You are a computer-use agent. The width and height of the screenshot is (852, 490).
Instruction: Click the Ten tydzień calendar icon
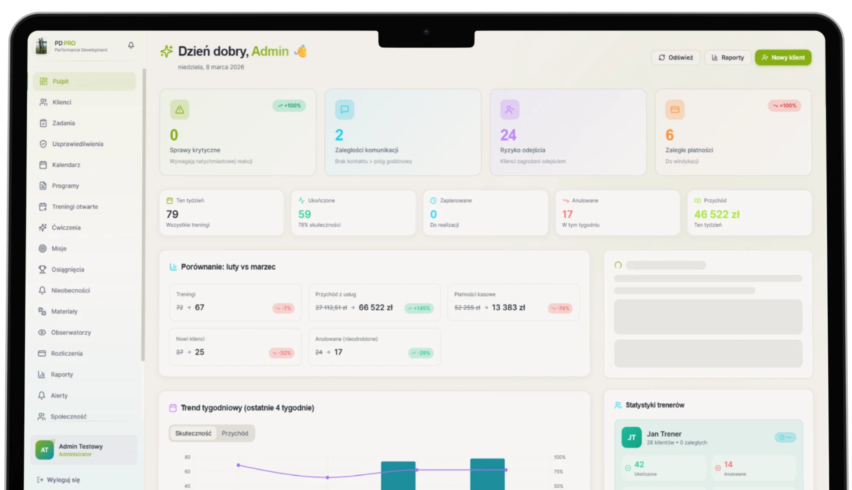pyautogui.click(x=170, y=201)
